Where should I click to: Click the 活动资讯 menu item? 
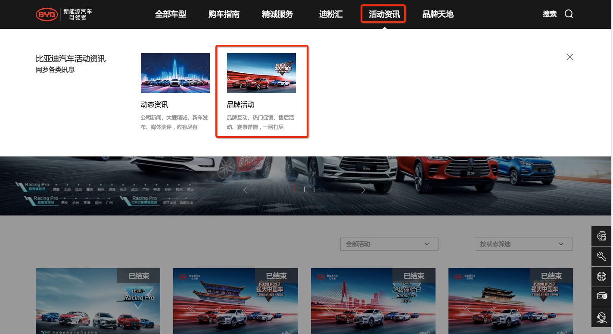coord(384,14)
